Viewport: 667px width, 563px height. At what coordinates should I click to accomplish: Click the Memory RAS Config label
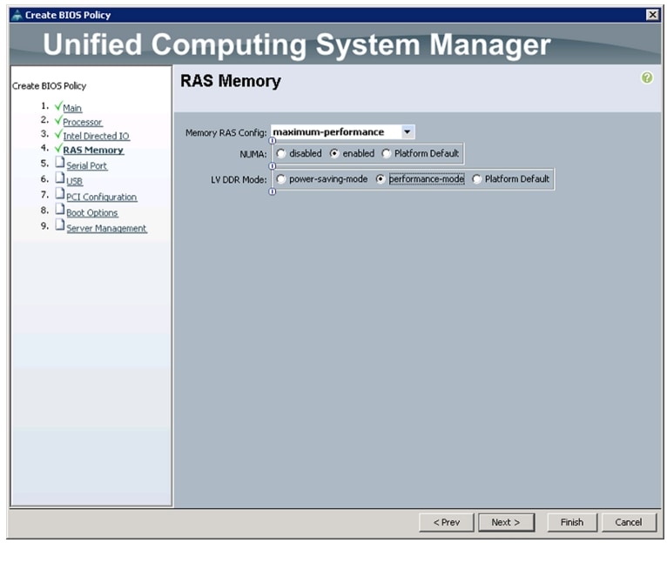pyautogui.click(x=226, y=132)
